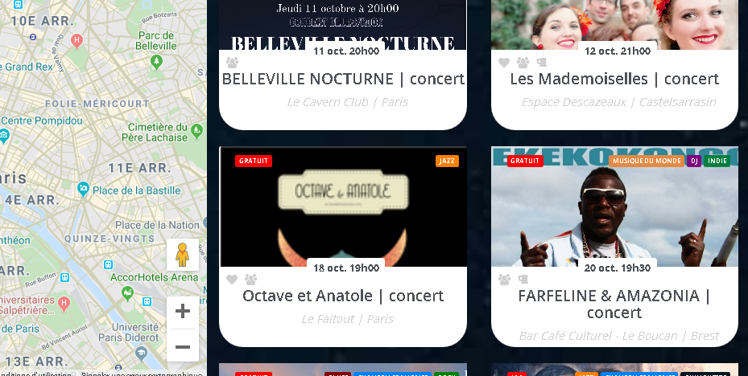
Task: Click paw icon on Les Mademoiselles card
Action: tap(523, 63)
